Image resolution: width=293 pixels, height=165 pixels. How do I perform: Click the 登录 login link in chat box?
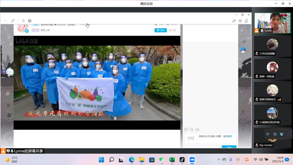[230, 136]
